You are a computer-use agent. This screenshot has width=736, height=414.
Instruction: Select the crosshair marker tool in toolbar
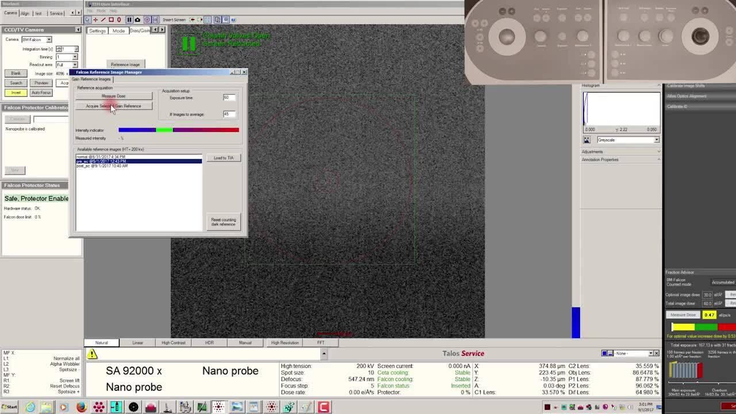pyautogui.click(x=95, y=20)
